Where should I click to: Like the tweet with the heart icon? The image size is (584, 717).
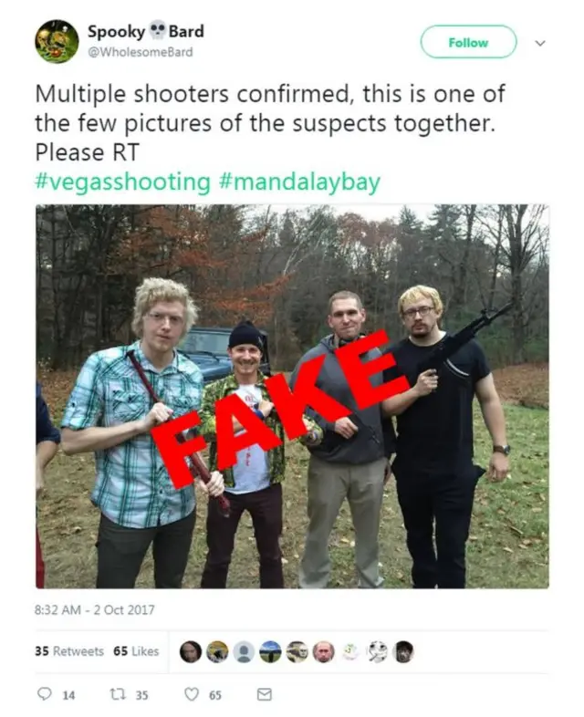(192, 694)
